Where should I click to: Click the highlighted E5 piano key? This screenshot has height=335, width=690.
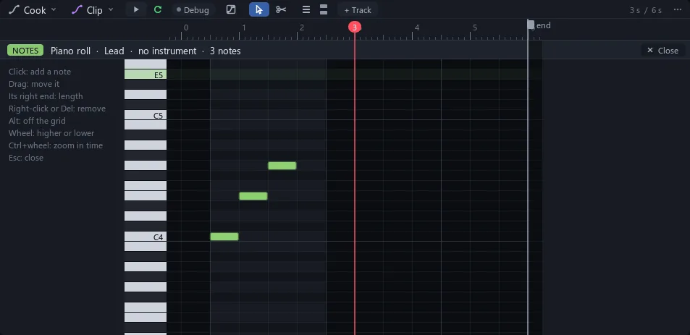click(146, 75)
